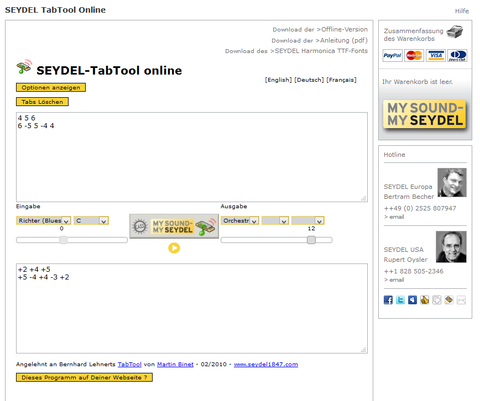Click the PayPal payment icon

pos(393,55)
